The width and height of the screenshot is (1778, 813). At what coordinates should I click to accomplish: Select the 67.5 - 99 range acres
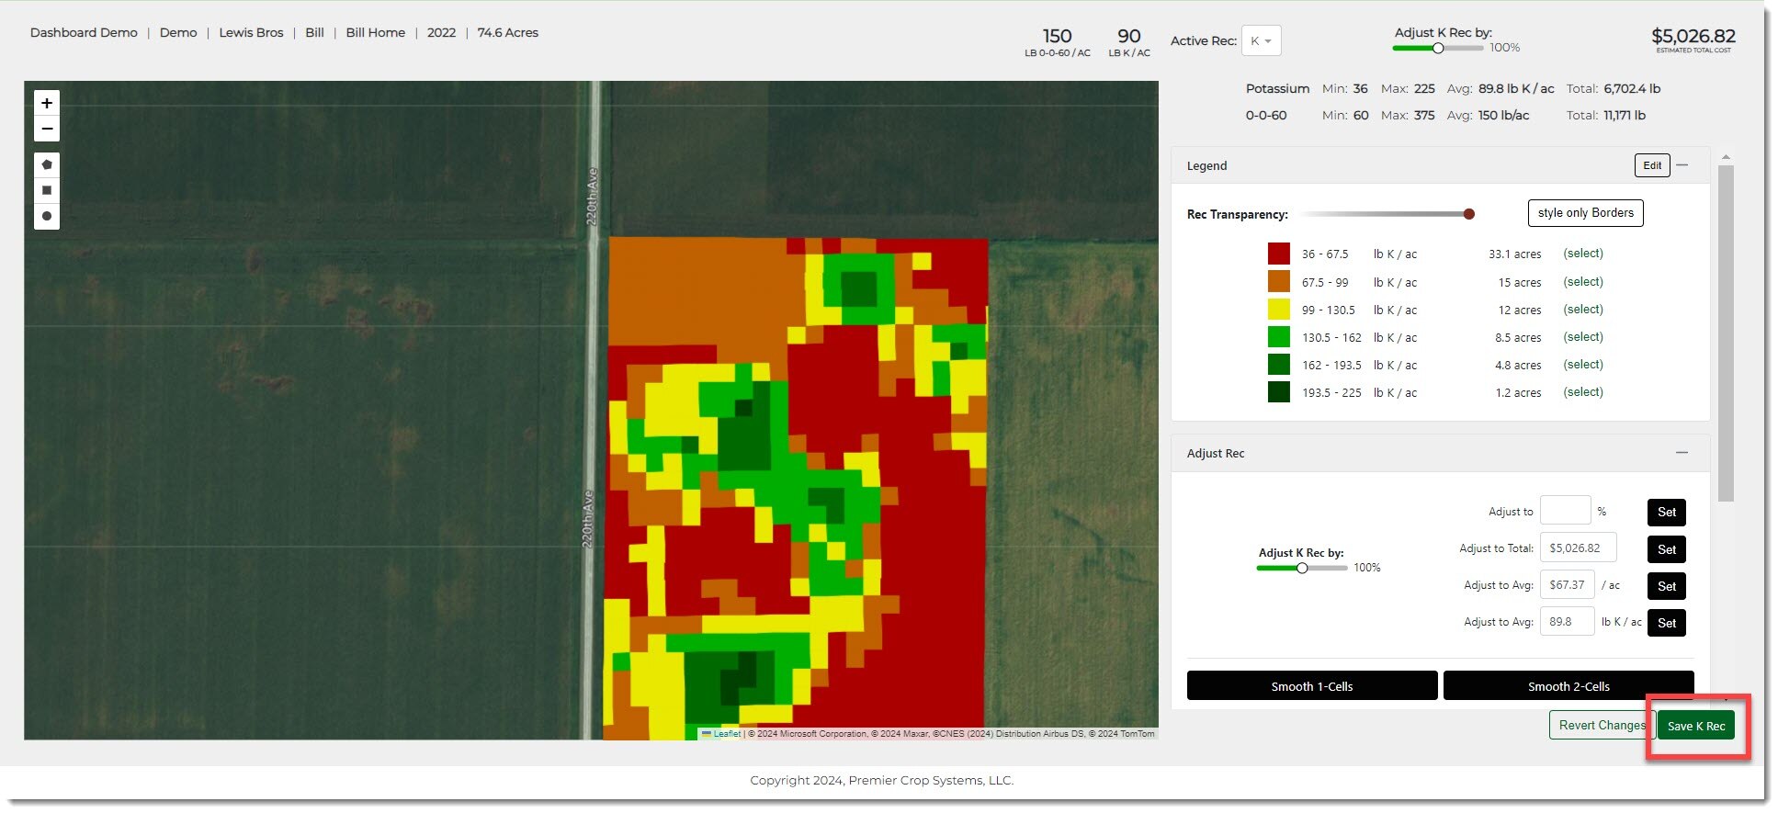1582,282
